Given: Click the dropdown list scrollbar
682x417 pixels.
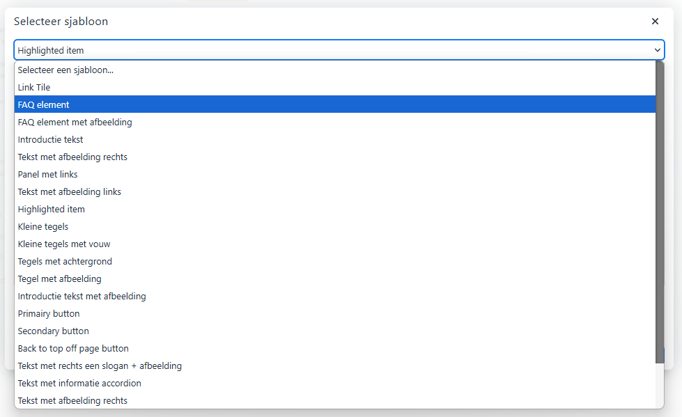Looking at the screenshot, I should point(660,209).
